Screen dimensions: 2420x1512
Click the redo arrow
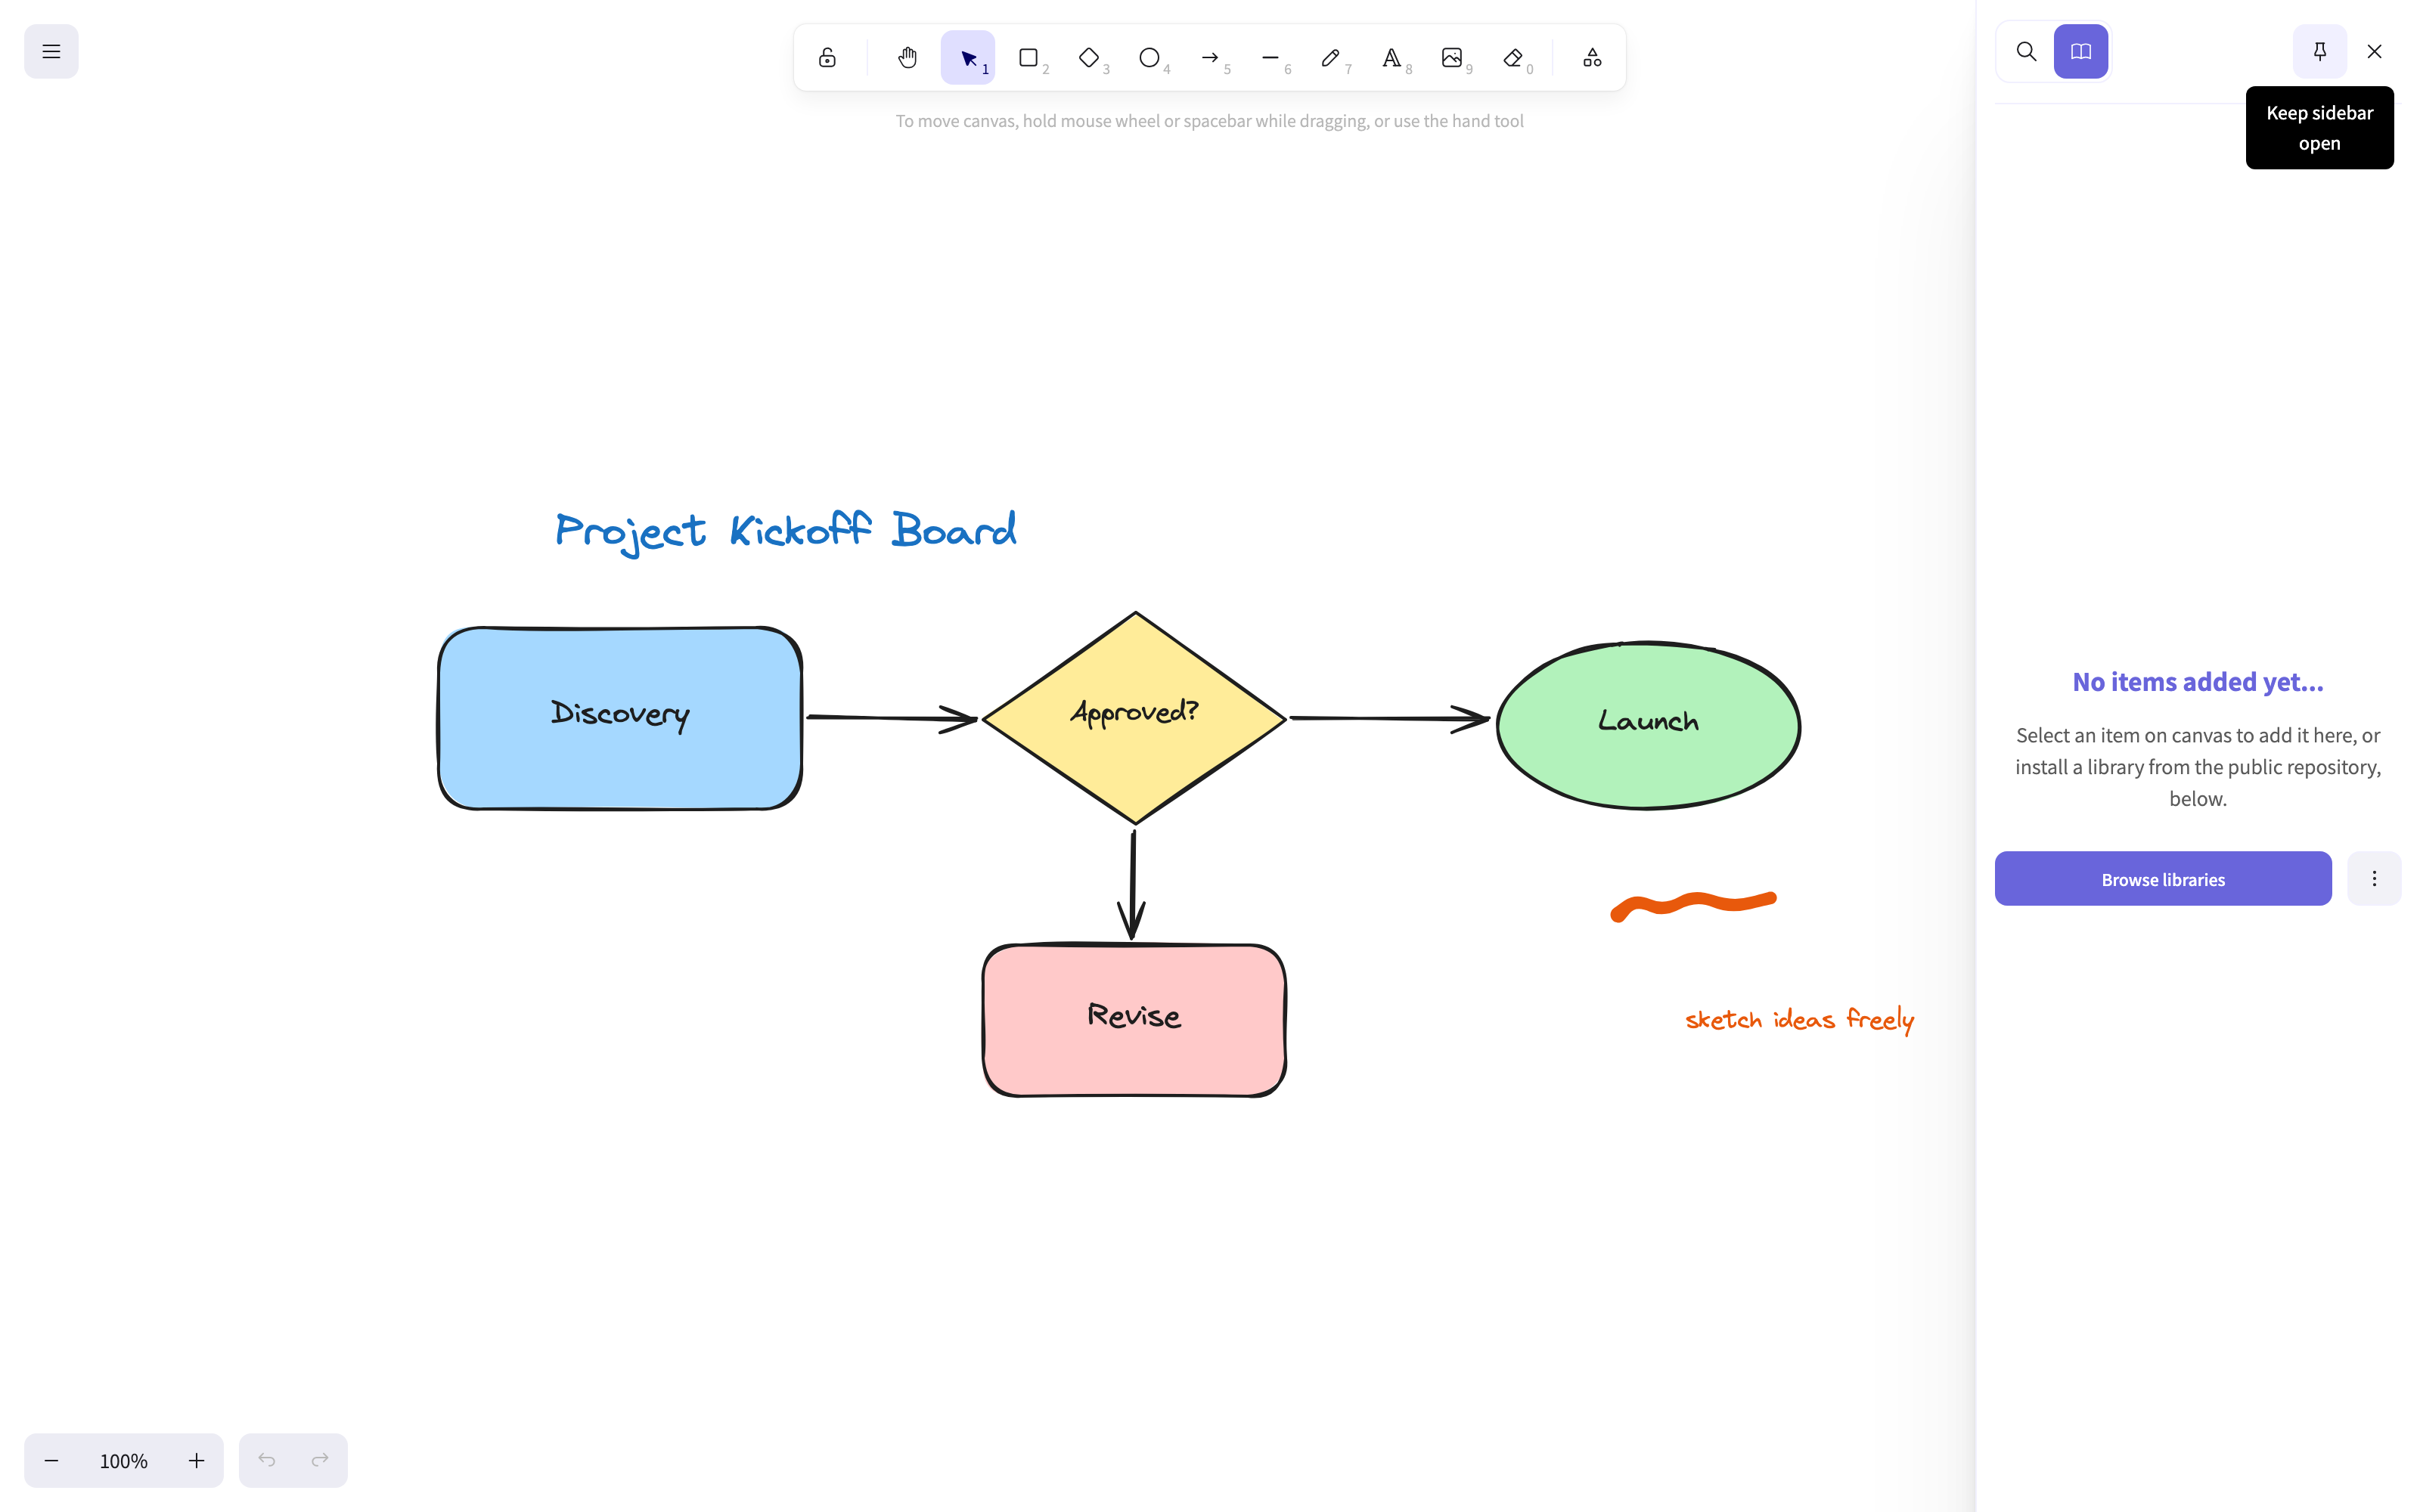pyautogui.click(x=320, y=1460)
